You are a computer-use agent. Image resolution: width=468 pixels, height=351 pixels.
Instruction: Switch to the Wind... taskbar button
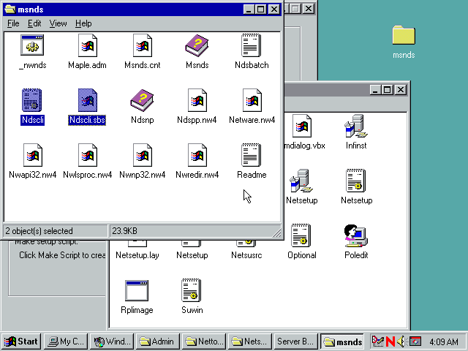click(112, 341)
